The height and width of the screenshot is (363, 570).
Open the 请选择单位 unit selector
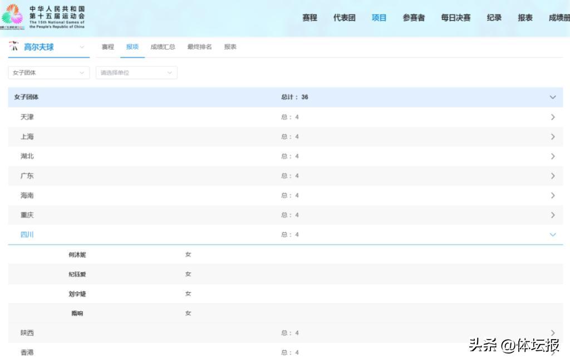coord(136,73)
